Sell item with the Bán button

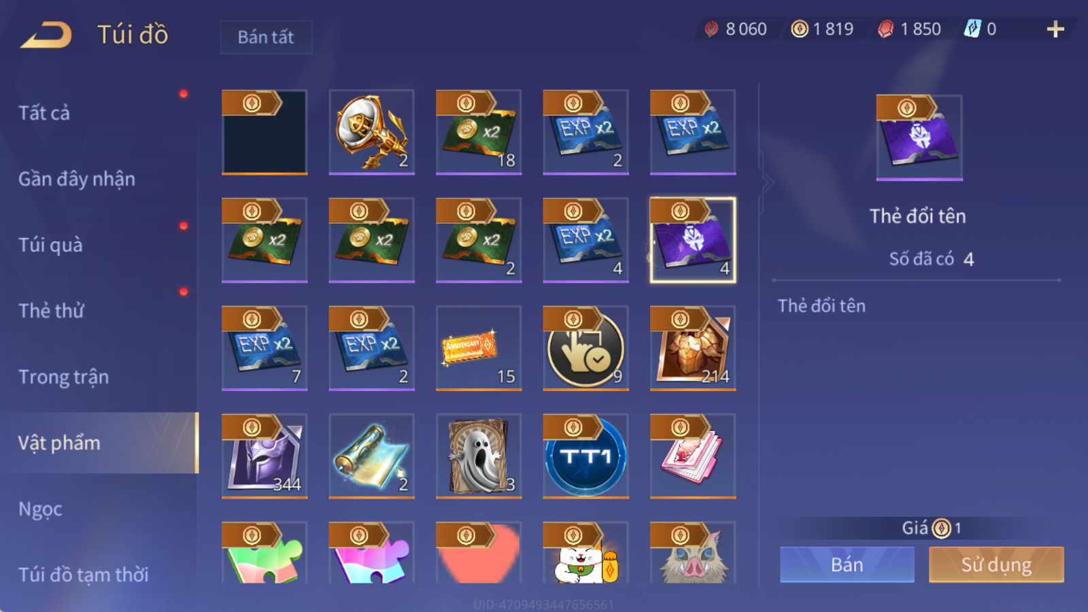point(847,564)
